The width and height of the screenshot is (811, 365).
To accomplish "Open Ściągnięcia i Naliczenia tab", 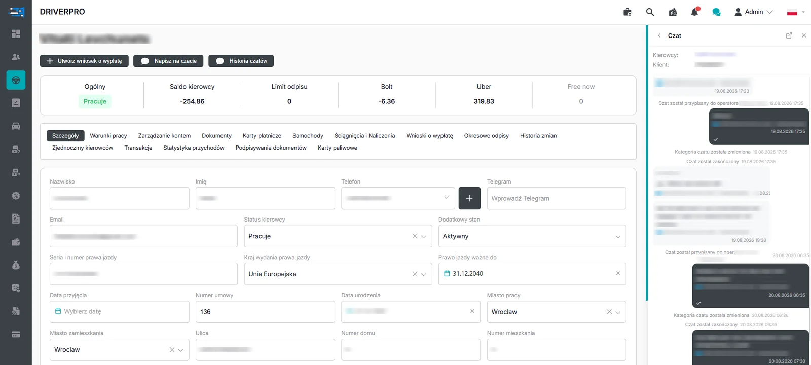I will [364, 136].
